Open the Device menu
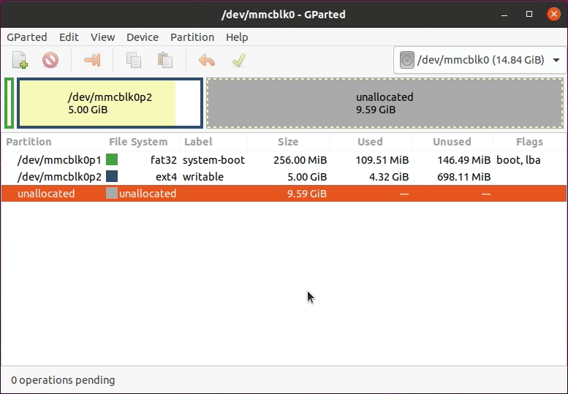This screenshot has width=568, height=394. (143, 37)
